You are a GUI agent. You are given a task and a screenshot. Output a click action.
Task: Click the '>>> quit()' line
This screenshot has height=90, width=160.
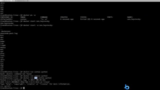[5, 86]
